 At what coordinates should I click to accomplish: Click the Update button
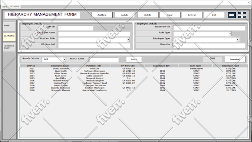pyautogui.click(x=125, y=15)
